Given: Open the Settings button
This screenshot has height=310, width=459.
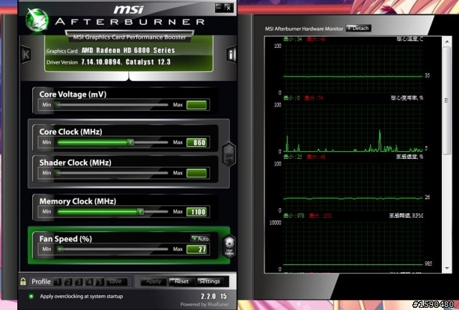Looking at the screenshot, I should point(209,281).
